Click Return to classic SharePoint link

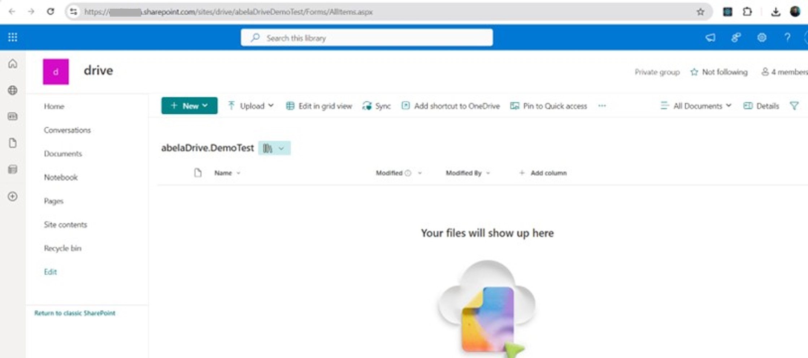tap(75, 313)
